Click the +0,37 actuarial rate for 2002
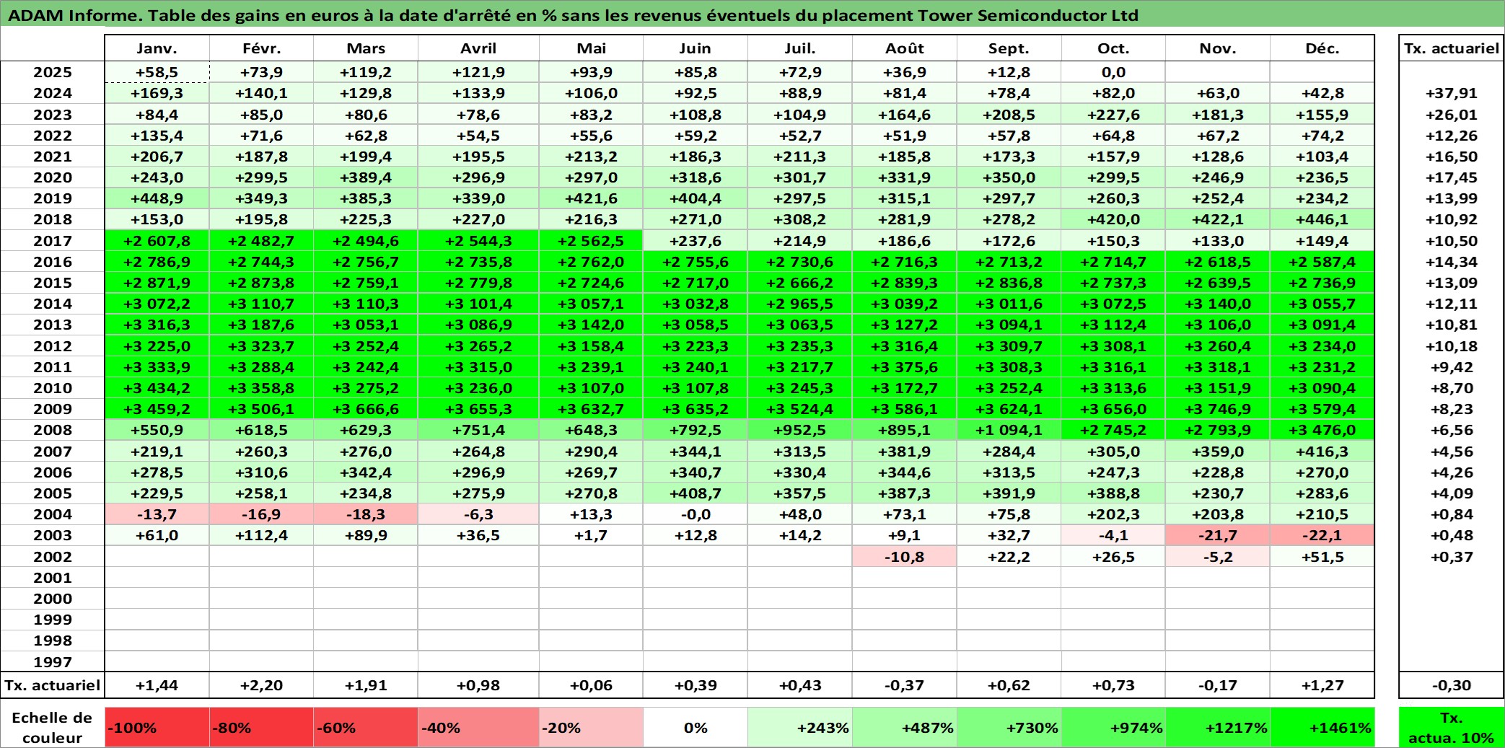The image size is (1505, 748). [1452, 557]
